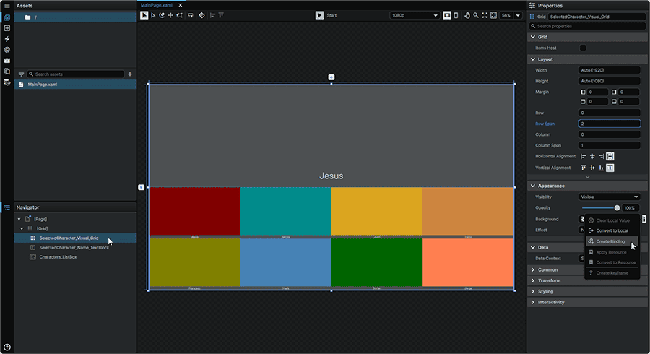650x354 pixels.
Task: Tick the Items Host checkbox
Action: tap(582, 48)
